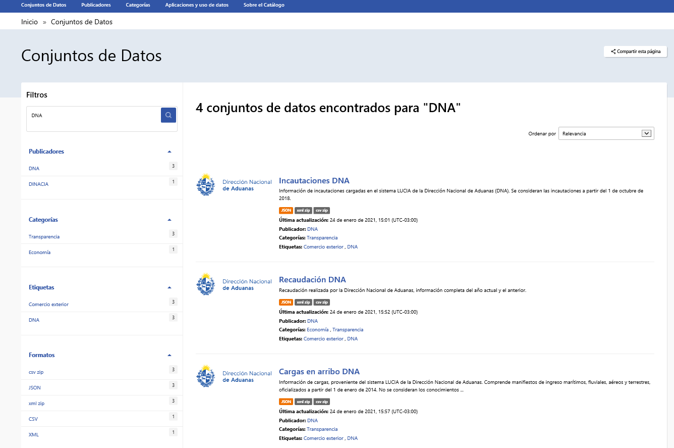Collapse the Formatos filter section
The height and width of the screenshot is (448, 674).
click(170, 355)
